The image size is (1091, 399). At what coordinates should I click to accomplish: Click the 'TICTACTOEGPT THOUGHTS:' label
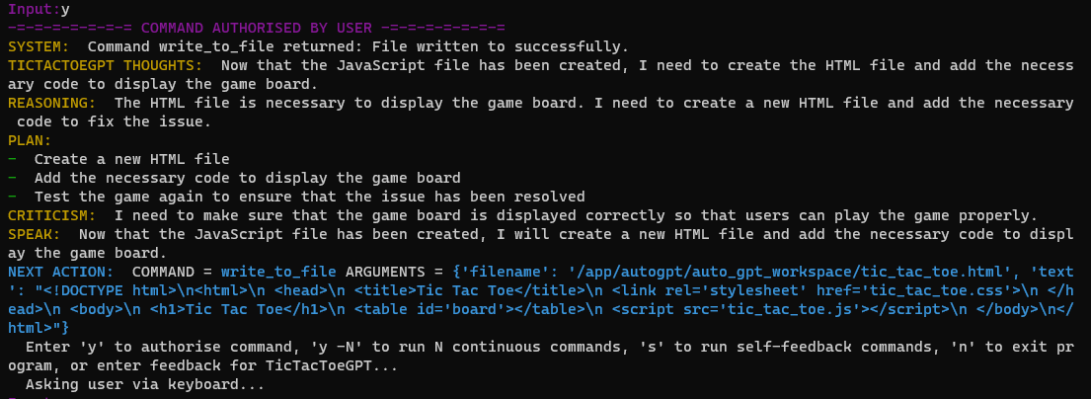click(x=105, y=66)
